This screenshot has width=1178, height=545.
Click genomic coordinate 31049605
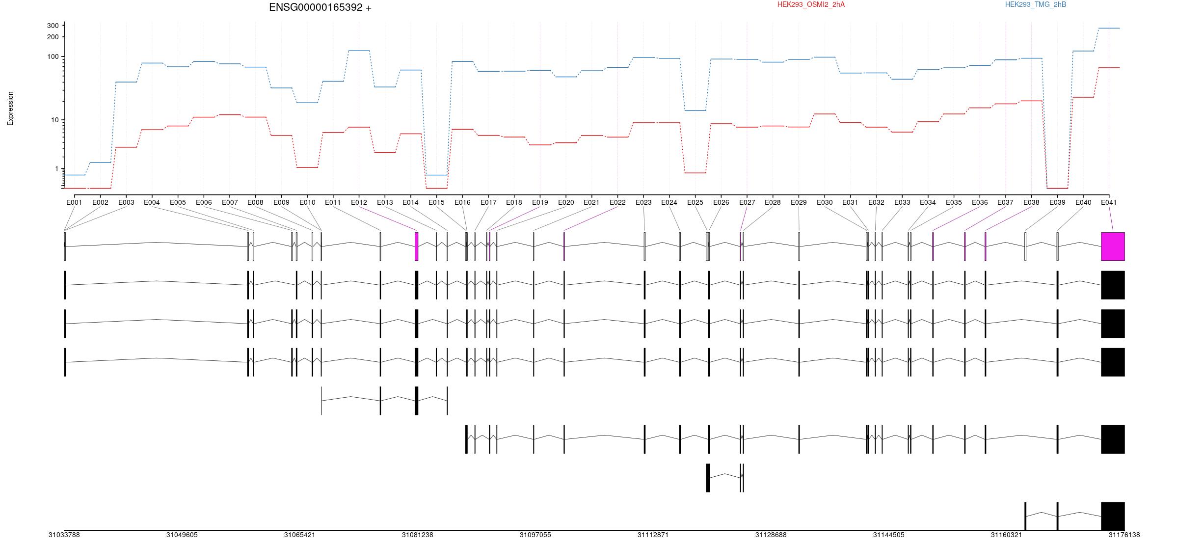point(182,535)
